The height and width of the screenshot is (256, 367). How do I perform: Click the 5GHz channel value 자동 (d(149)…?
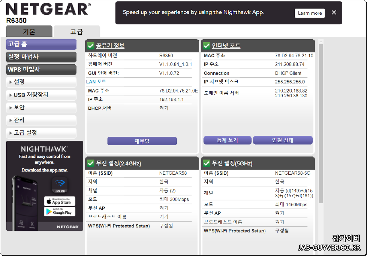tap(294, 193)
